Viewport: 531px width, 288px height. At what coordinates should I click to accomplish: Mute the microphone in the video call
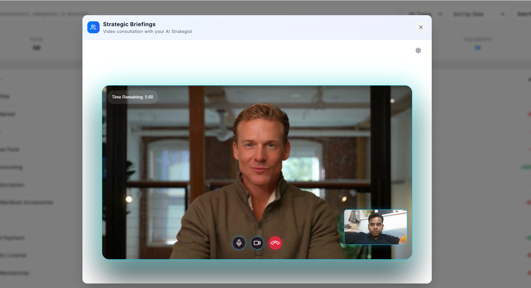[239, 243]
